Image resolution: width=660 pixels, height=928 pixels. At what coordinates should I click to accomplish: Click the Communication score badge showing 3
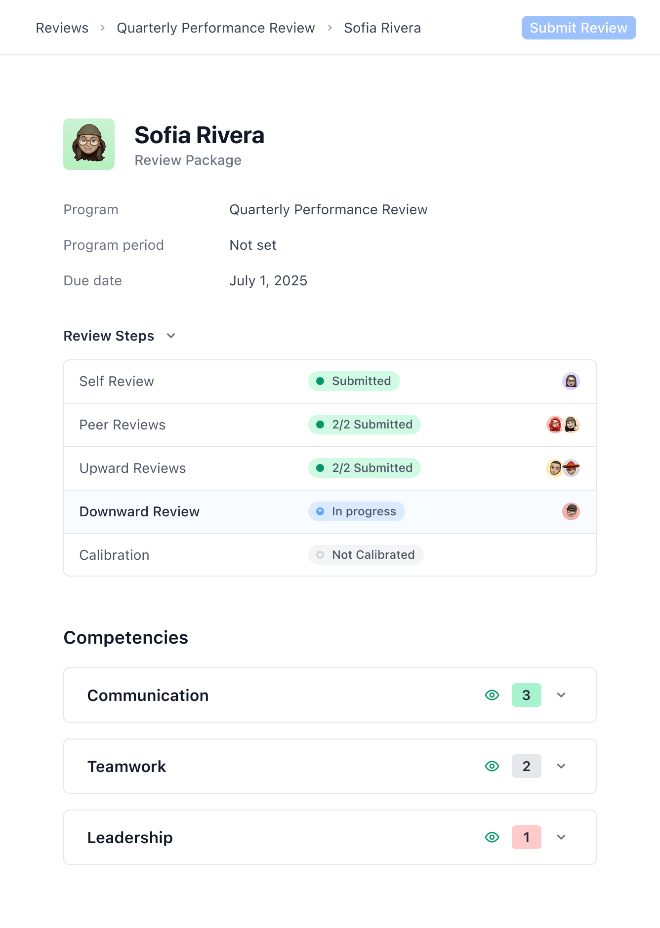click(x=526, y=695)
